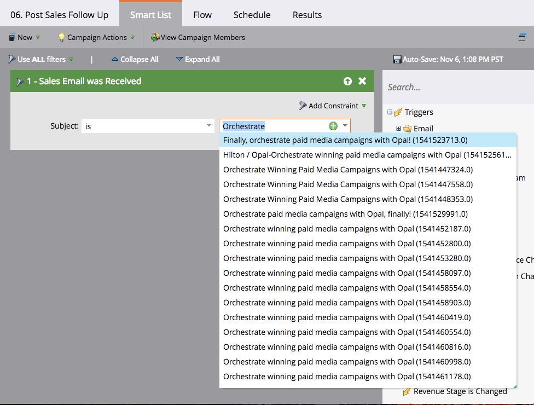Open Add Constraint menu
The width and height of the screenshot is (534, 405).
(x=333, y=106)
